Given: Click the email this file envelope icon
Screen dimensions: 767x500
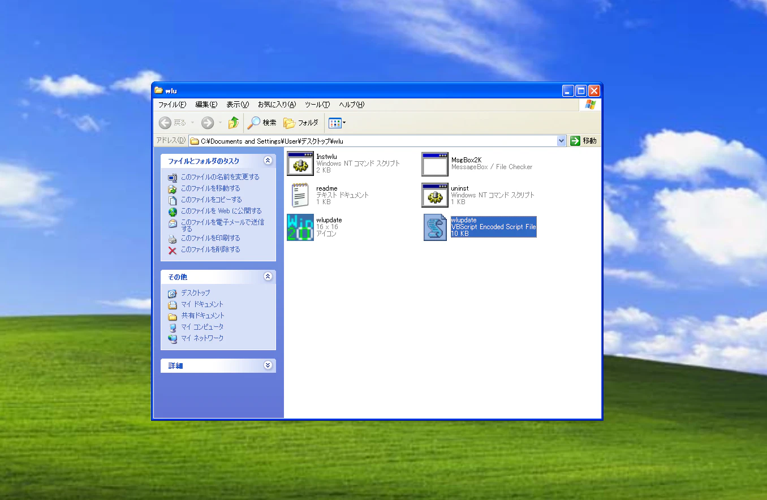Looking at the screenshot, I should pyautogui.click(x=173, y=223).
